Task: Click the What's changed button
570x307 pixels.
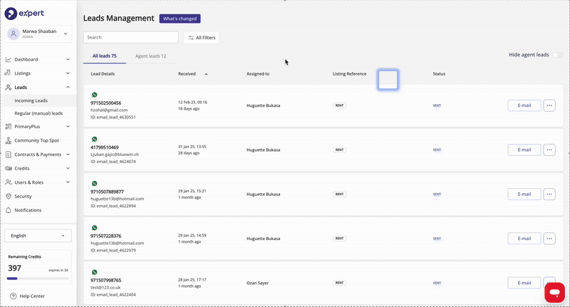Action: pos(180,19)
